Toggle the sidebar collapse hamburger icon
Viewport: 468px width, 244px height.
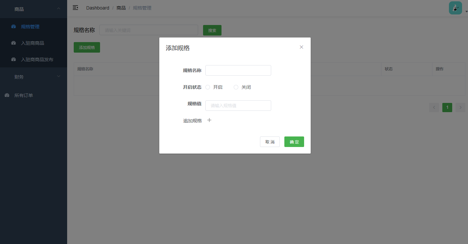[x=75, y=8]
